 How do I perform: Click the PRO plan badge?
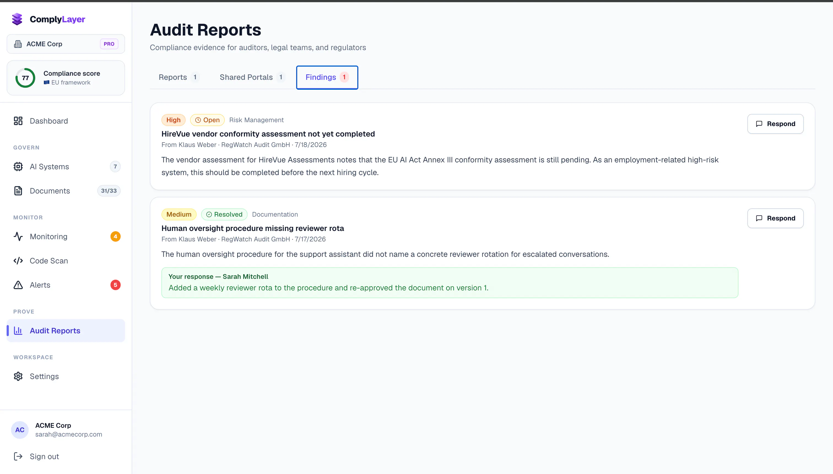[x=109, y=44]
